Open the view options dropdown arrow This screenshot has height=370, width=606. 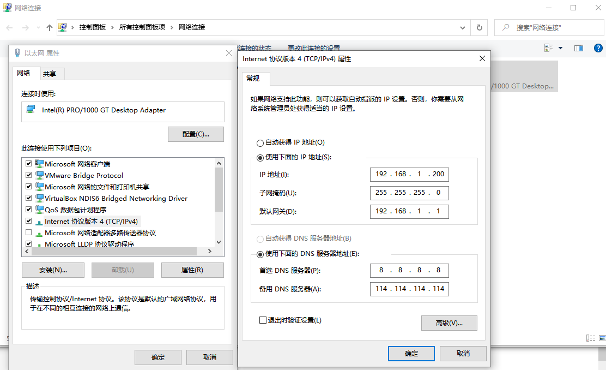click(560, 48)
